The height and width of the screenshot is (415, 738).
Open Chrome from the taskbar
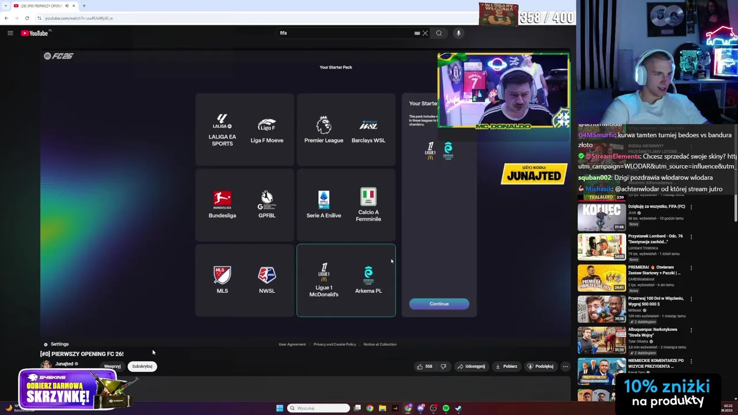point(370,408)
